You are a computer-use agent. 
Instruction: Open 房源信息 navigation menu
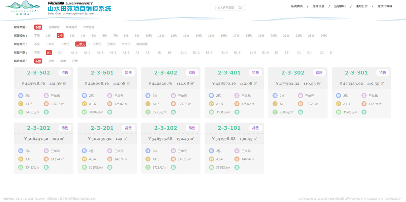[318, 6]
